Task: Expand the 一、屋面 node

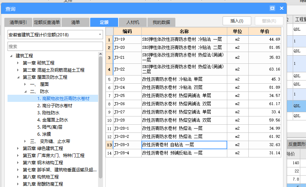Action: tap(25, 84)
